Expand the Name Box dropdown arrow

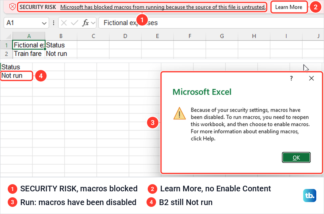click(x=44, y=23)
